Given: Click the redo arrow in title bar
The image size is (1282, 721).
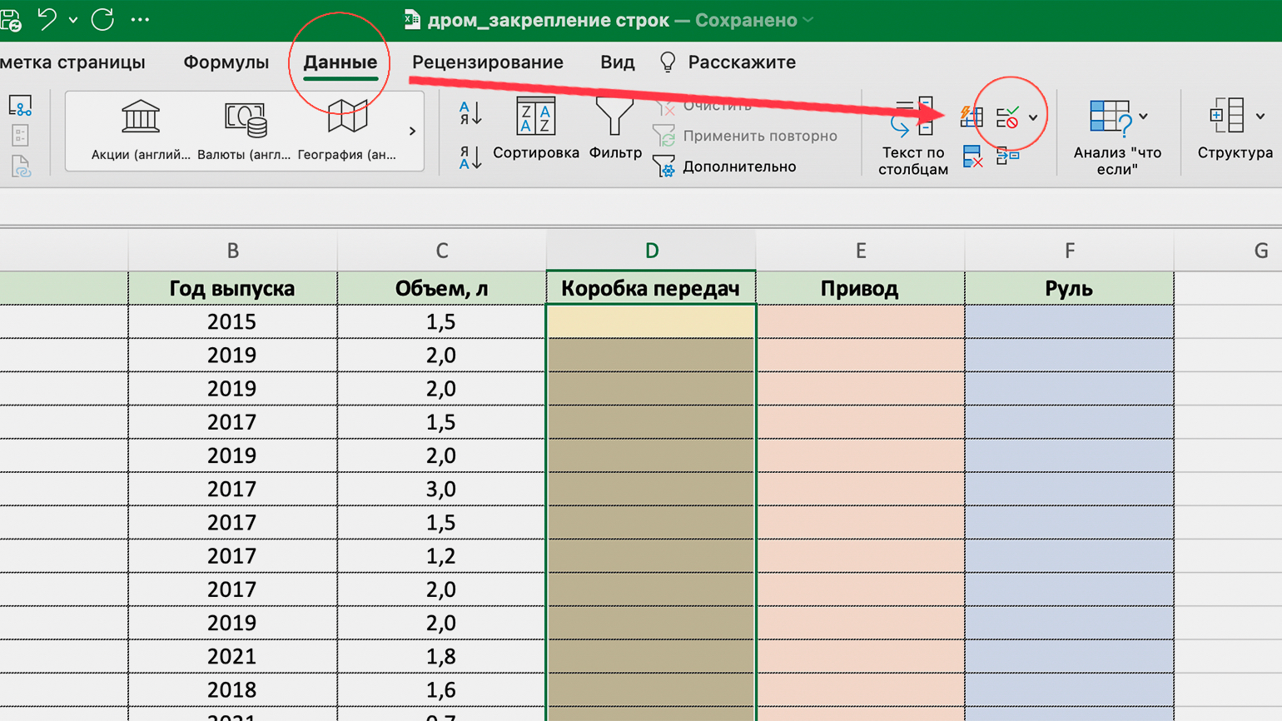Looking at the screenshot, I should [102, 19].
